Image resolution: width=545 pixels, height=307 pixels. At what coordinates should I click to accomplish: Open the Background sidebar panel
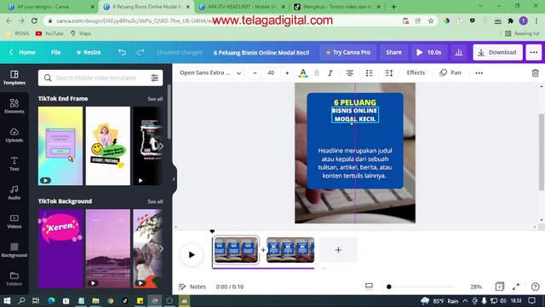[14, 250]
